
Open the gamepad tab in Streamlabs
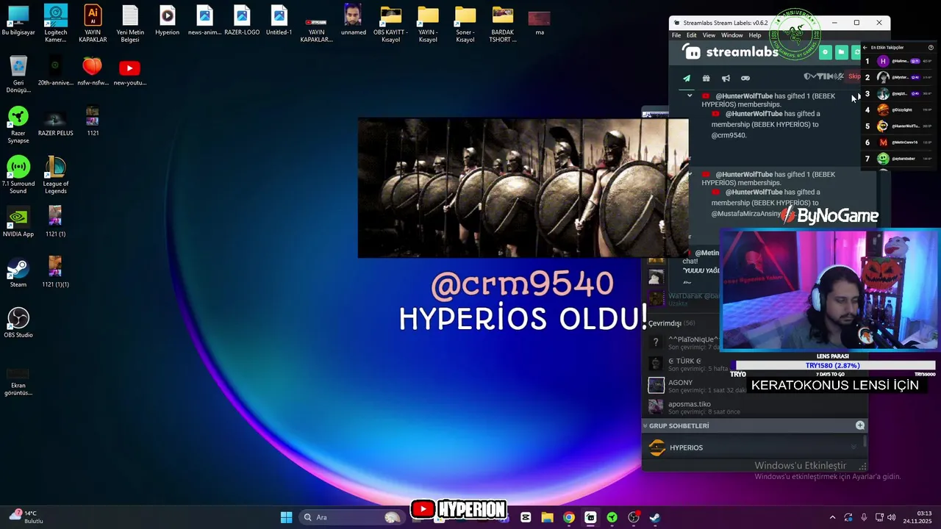coord(745,78)
